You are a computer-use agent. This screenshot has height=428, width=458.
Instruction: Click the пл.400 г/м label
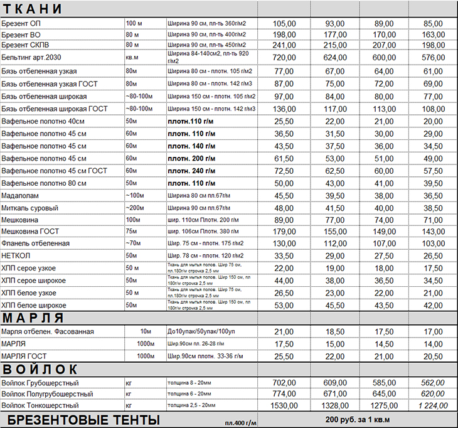click(x=241, y=423)
